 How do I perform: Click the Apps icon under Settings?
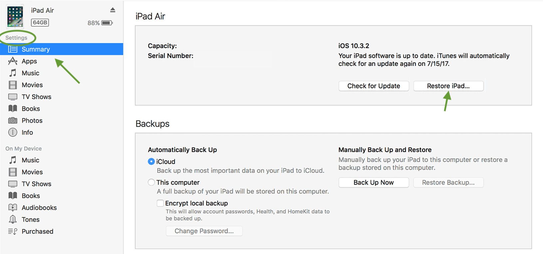point(13,61)
